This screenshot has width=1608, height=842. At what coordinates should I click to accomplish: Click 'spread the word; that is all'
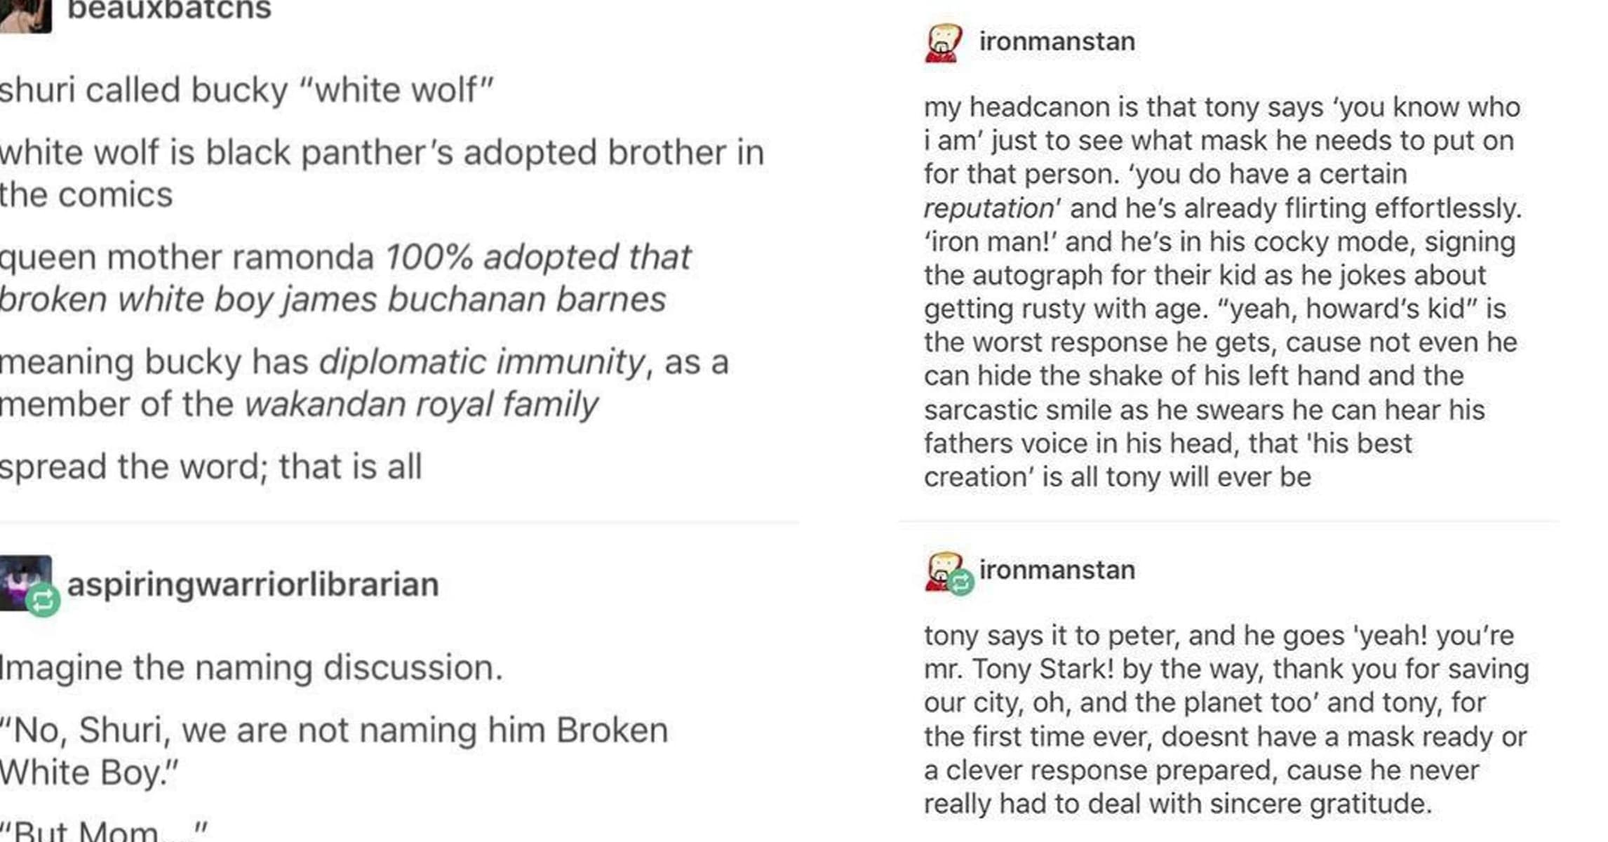tap(210, 467)
